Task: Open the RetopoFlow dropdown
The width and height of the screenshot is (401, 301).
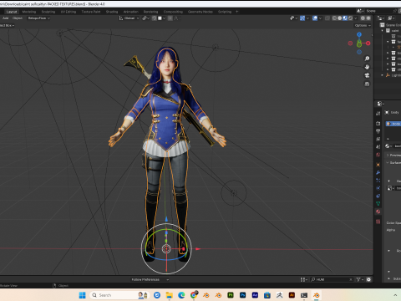Action: [38, 18]
